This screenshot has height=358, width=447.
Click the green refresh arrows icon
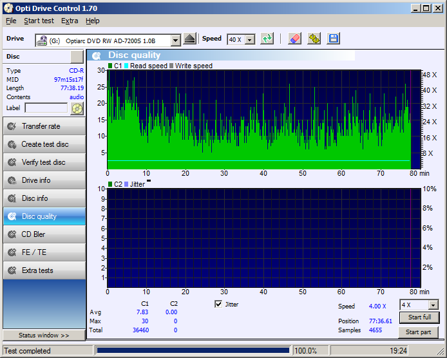click(267, 39)
